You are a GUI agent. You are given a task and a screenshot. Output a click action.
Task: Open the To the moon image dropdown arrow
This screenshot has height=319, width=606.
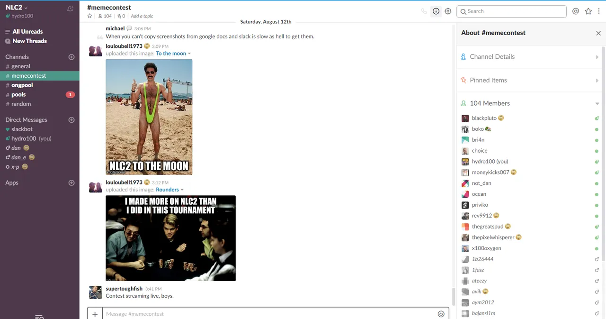189,54
